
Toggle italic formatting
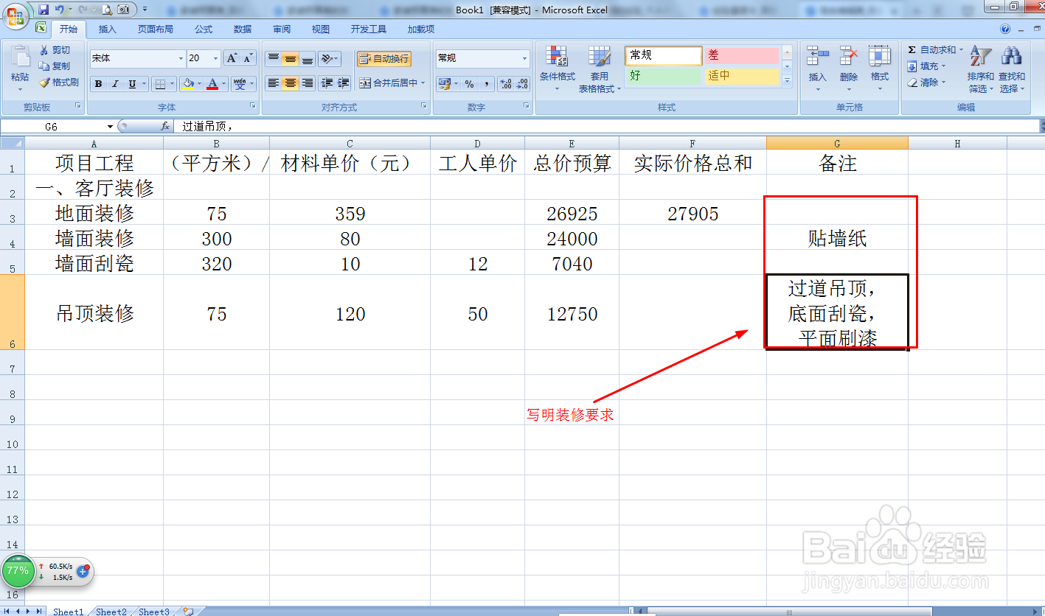115,84
